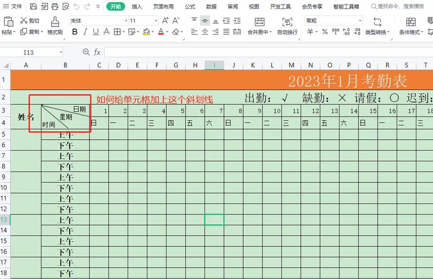Click the Select All corner triangle

[5, 66]
